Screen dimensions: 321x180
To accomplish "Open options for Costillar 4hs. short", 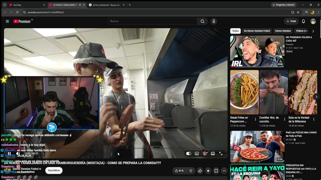I will (x=284, y=119).
